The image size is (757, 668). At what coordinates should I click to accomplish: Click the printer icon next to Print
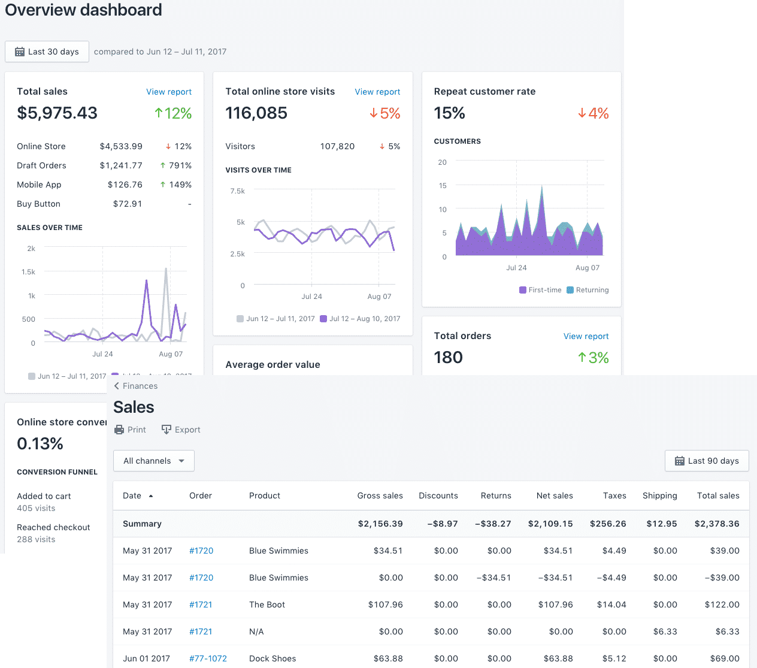click(119, 430)
